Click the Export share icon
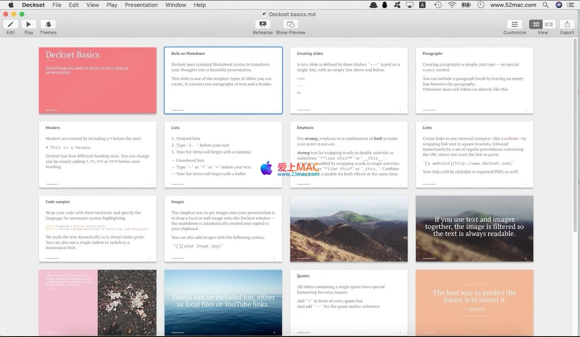The height and width of the screenshot is (337, 580). (567, 25)
